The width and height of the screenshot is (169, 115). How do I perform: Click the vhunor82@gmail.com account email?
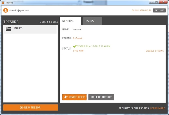coord(19,10)
